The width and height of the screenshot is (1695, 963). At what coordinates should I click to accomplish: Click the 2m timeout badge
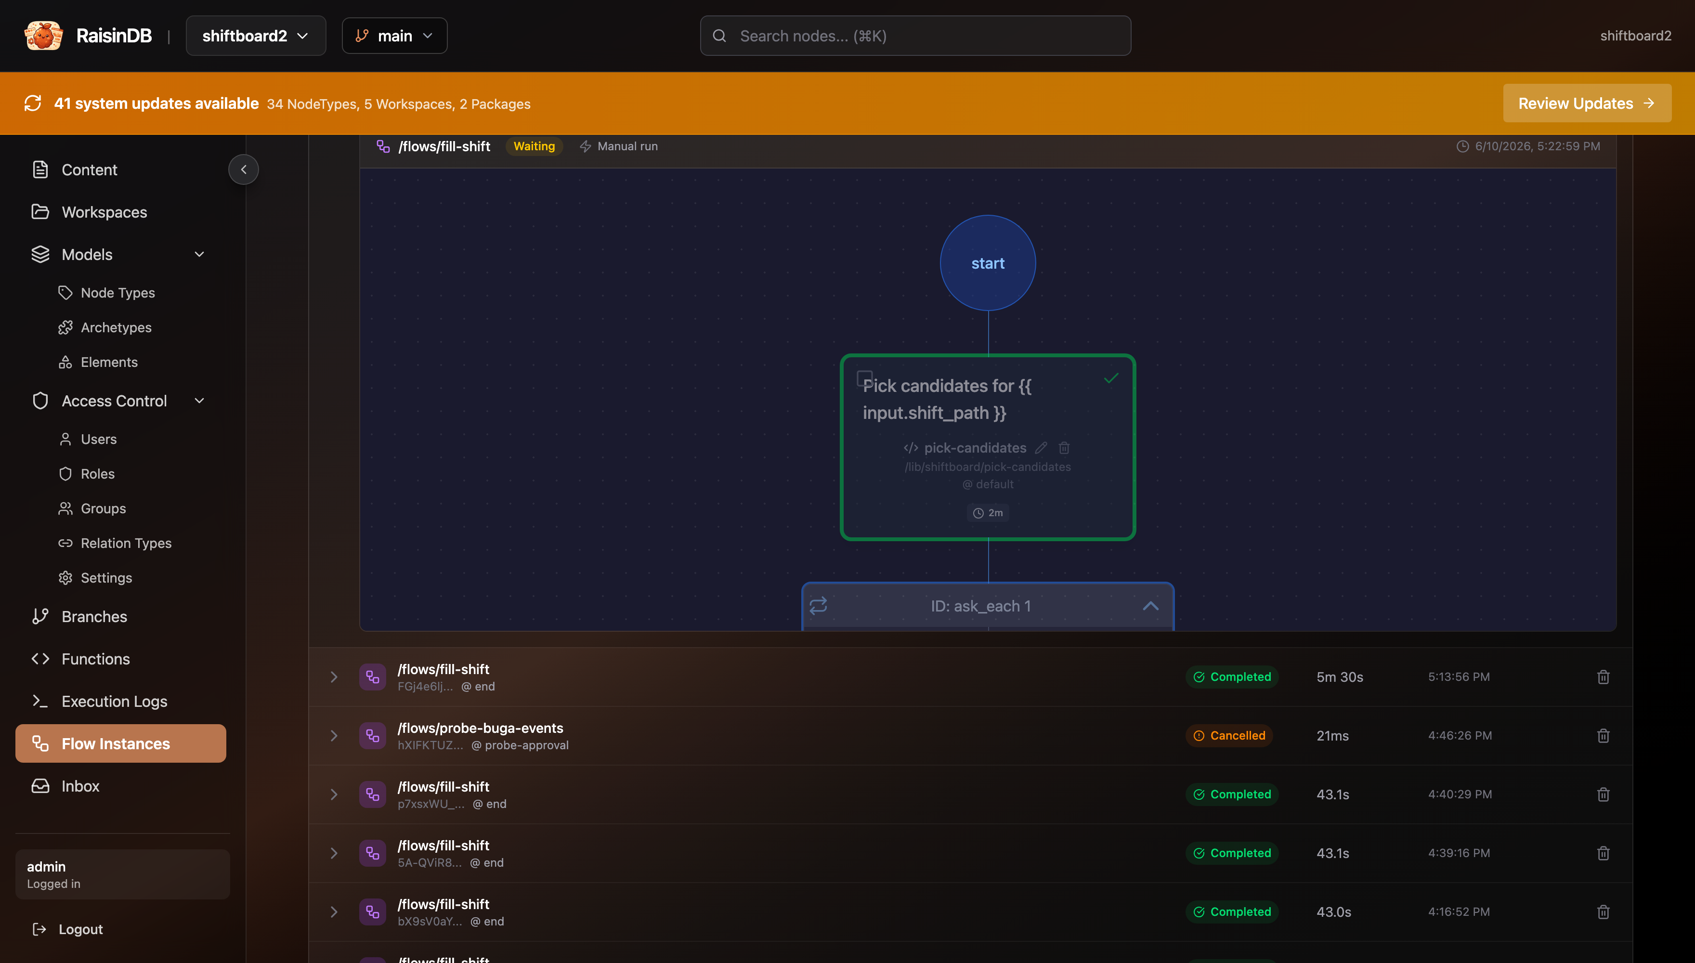click(x=987, y=513)
